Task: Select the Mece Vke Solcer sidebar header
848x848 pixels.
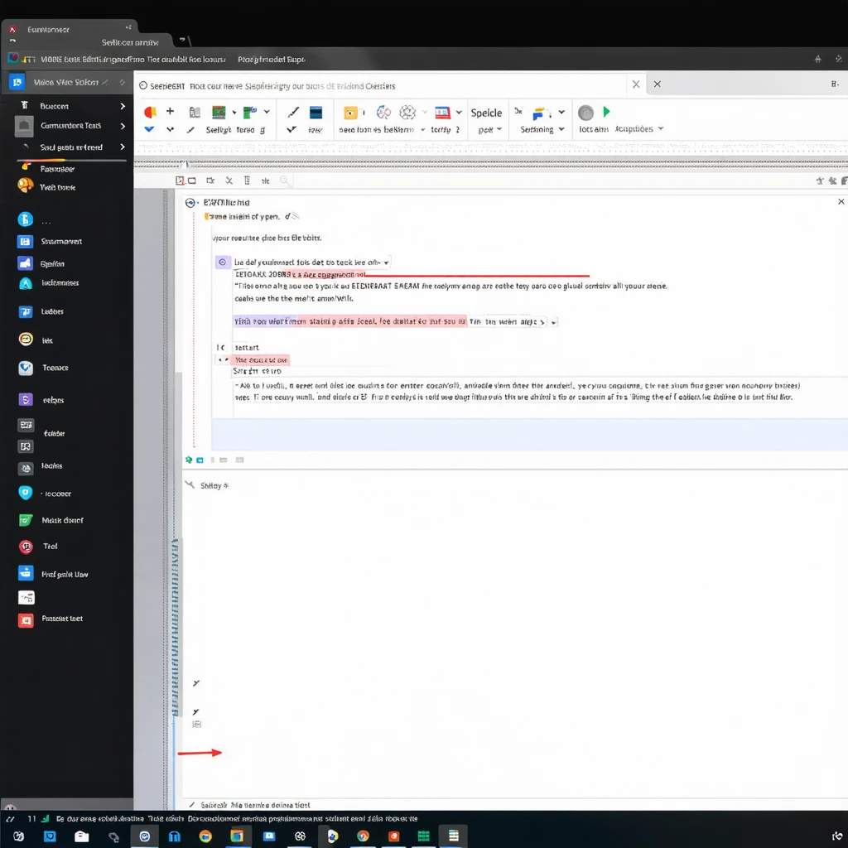Action: point(67,82)
